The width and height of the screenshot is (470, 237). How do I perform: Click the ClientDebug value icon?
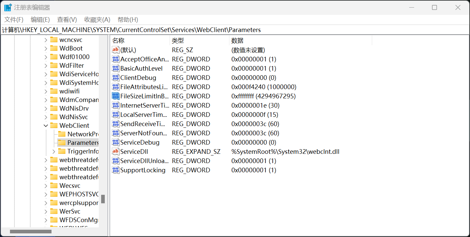(x=115, y=78)
